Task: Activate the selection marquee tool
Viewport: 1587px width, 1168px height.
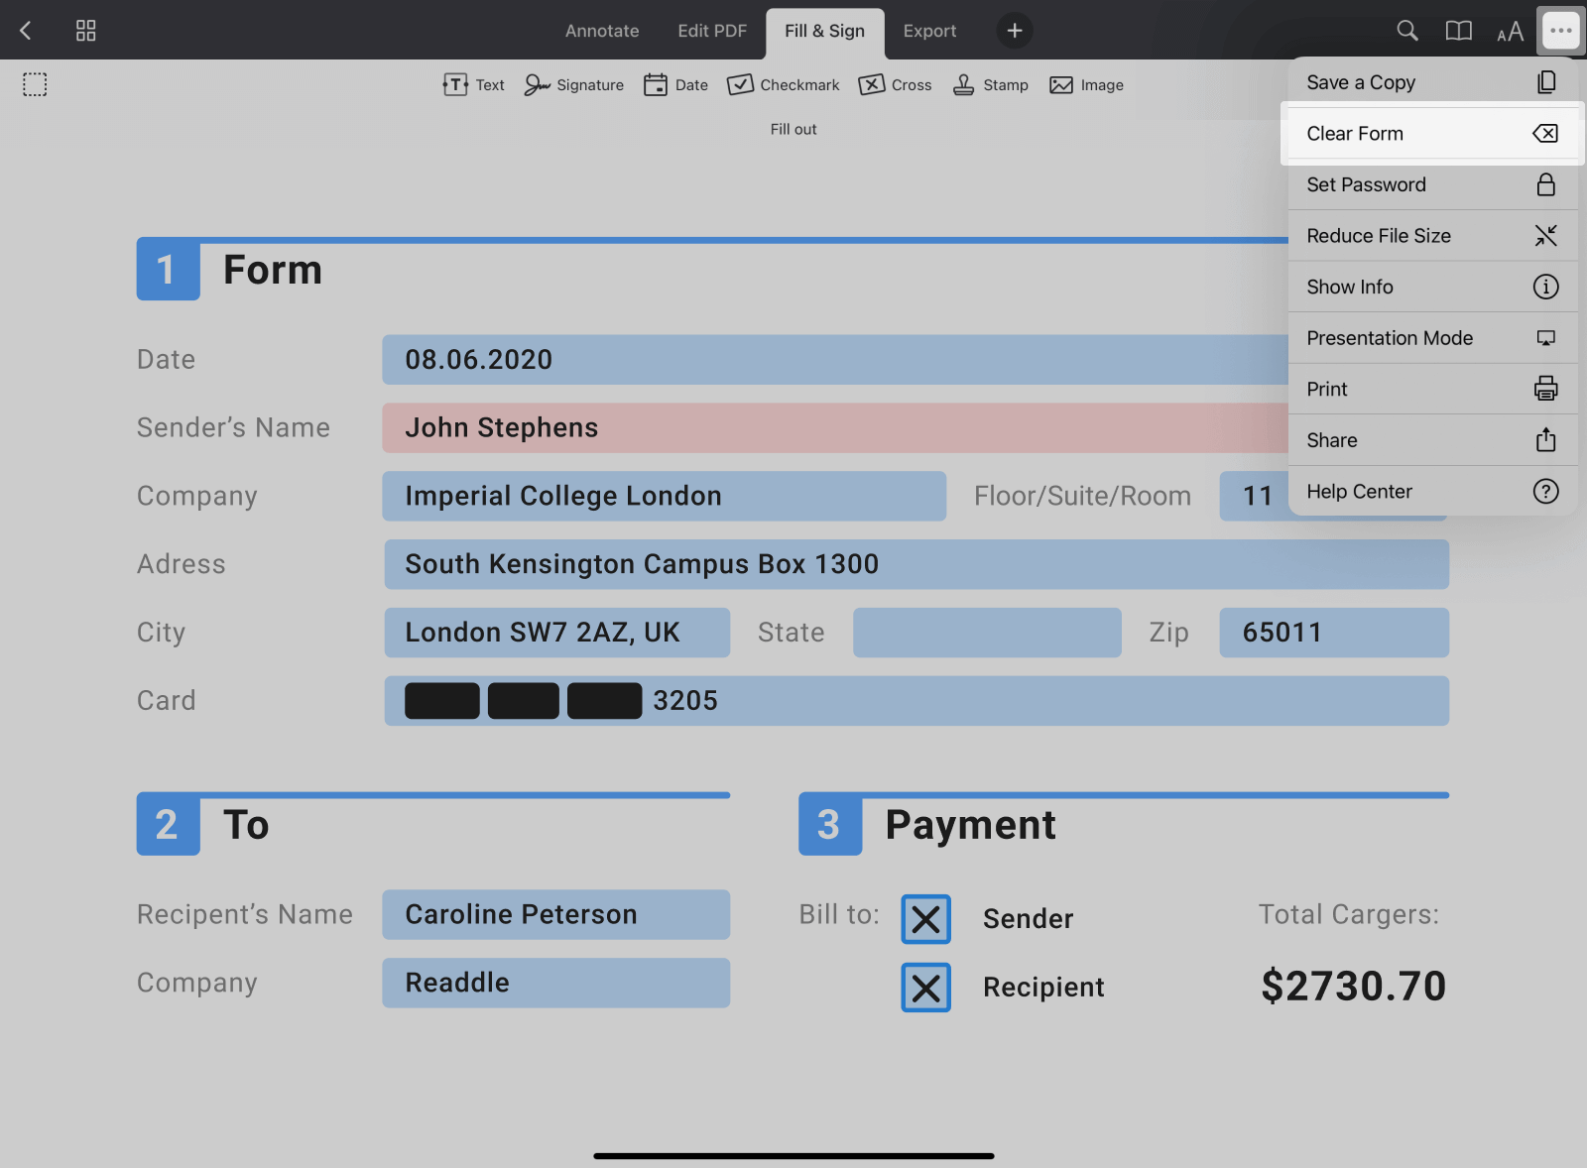Action: pos(35,83)
